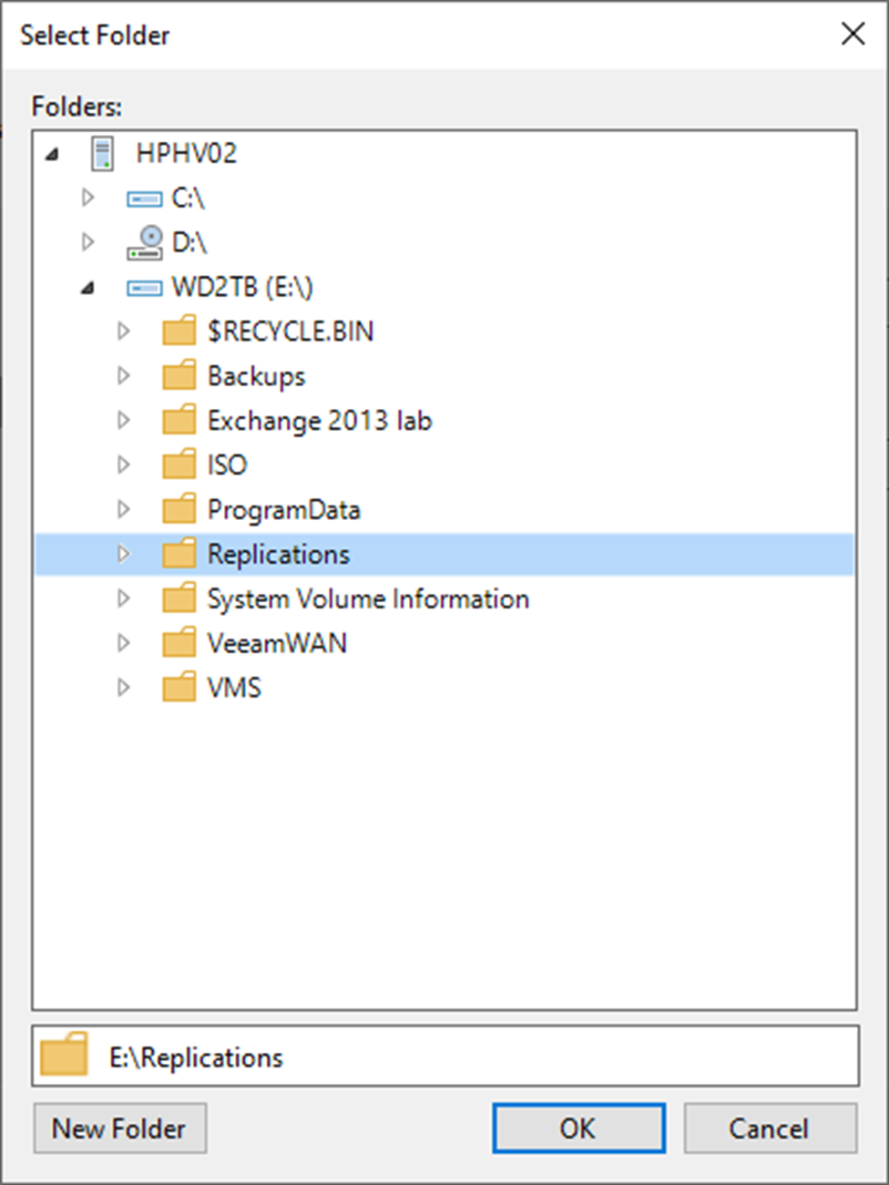The image size is (889, 1185).
Task: Select the $RECYCLE.BIN folder
Action: pyautogui.click(x=290, y=331)
